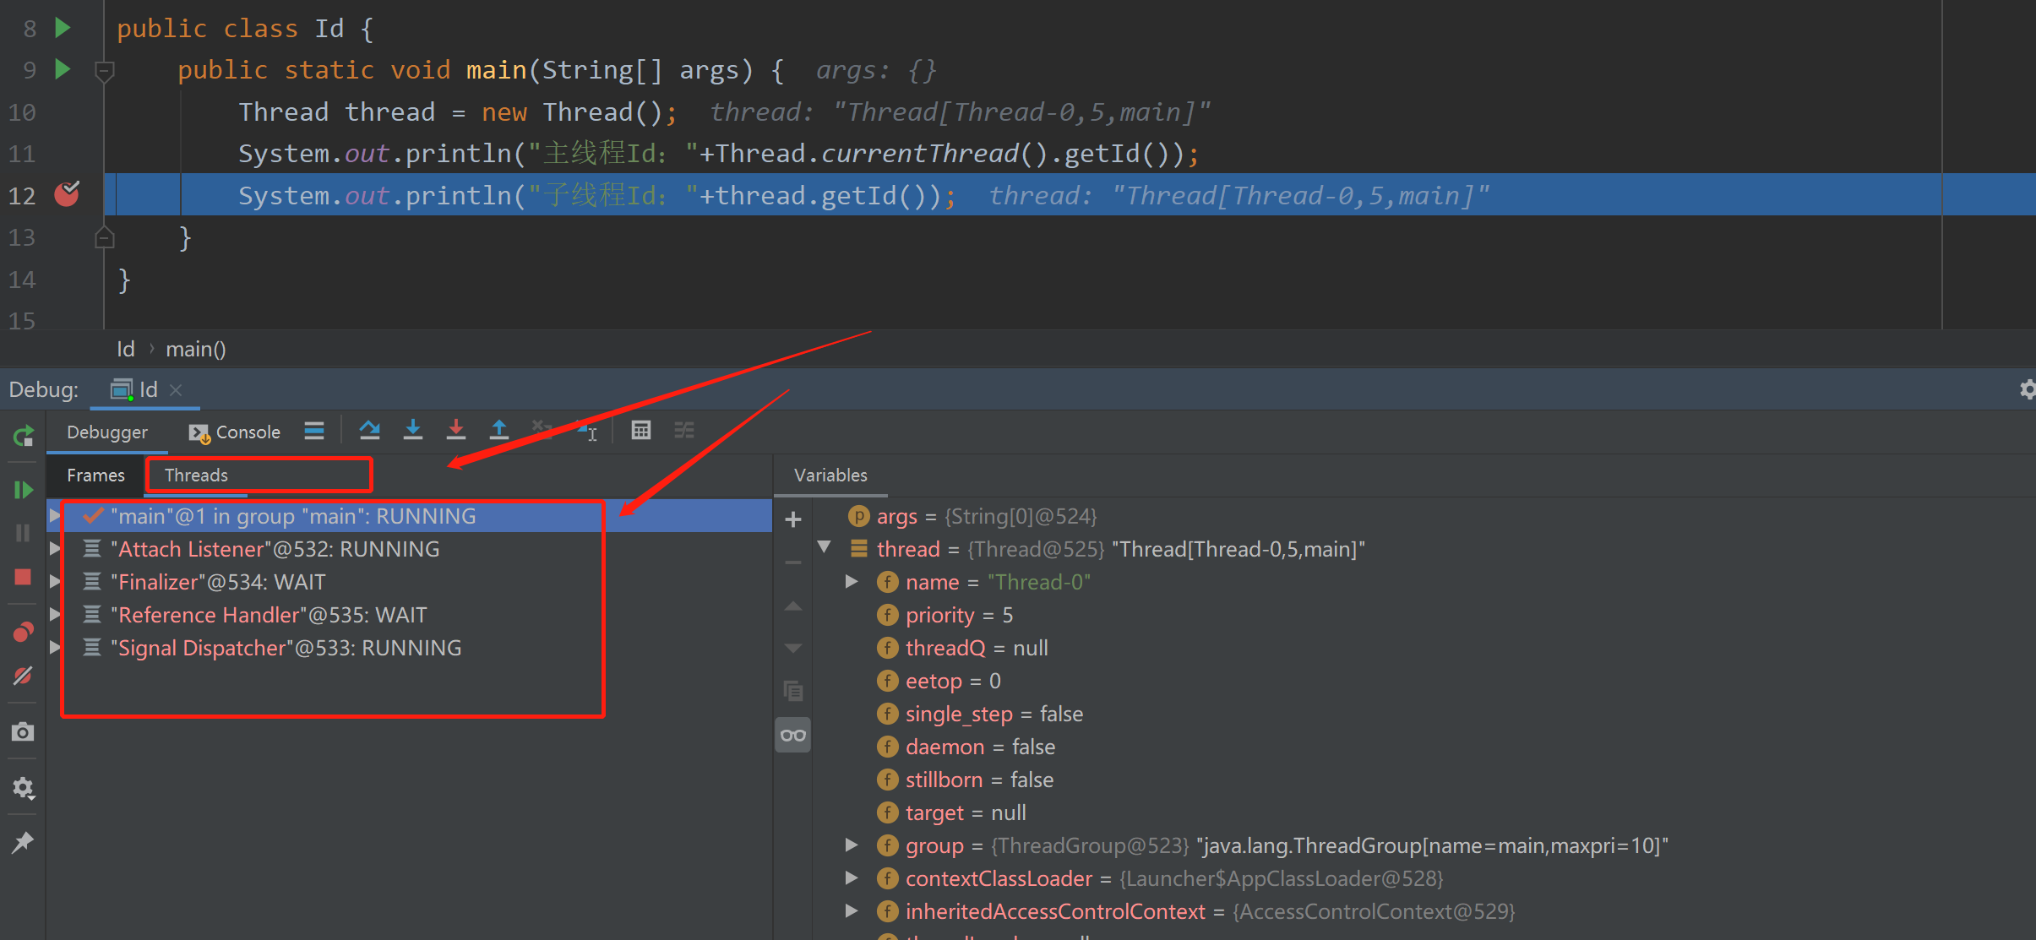This screenshot has height=940, width=2036.
Task: Add a new watch with plus icon
Action: (793, 519)
